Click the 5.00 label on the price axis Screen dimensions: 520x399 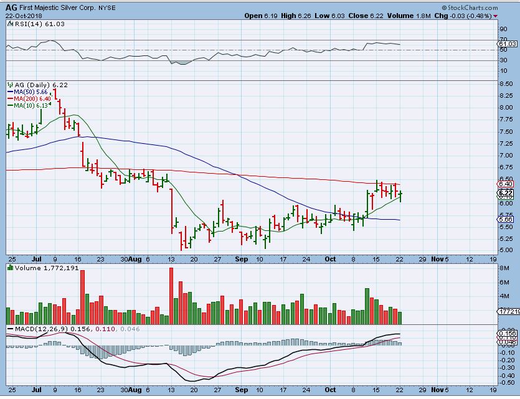[x=506, y=250]
